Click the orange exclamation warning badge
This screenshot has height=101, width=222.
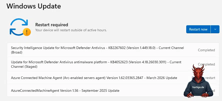pyautogui.click(x=27, y=32)
